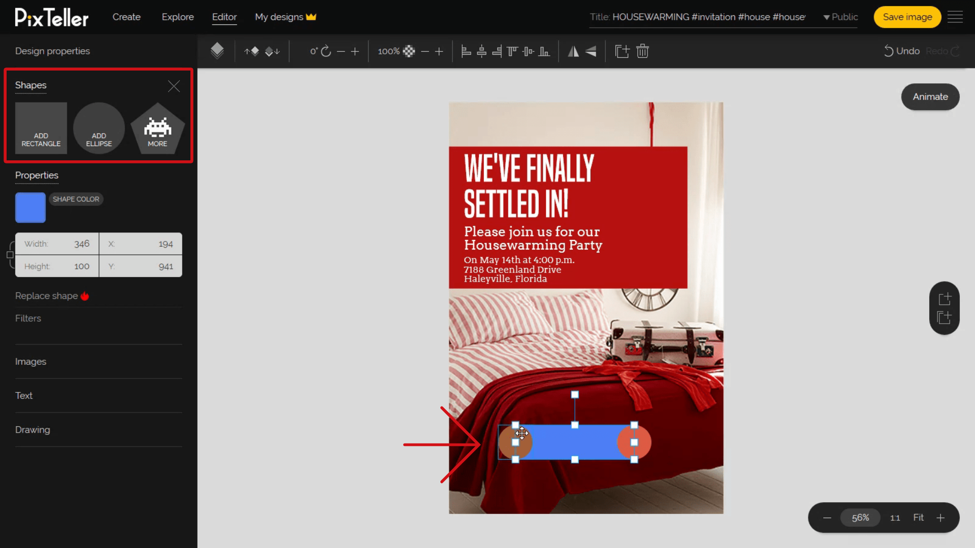Click the Filters expander section
The width and height of the screenshot is (975, 548).
point(28,318)
